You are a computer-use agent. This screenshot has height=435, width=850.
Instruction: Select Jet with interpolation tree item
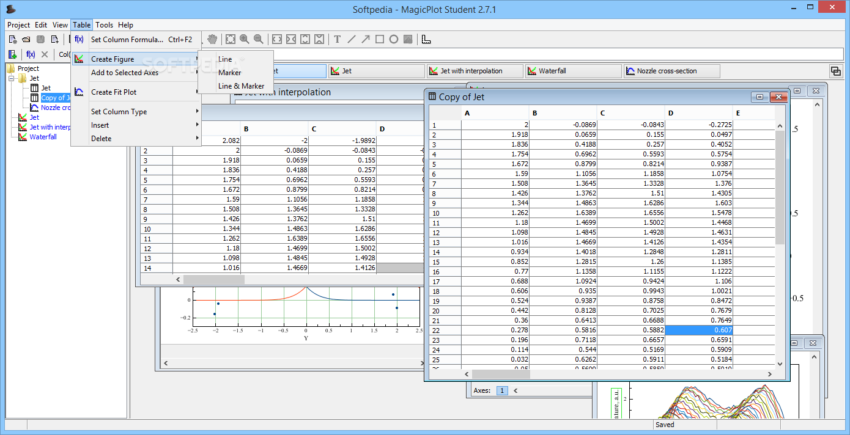50,127
